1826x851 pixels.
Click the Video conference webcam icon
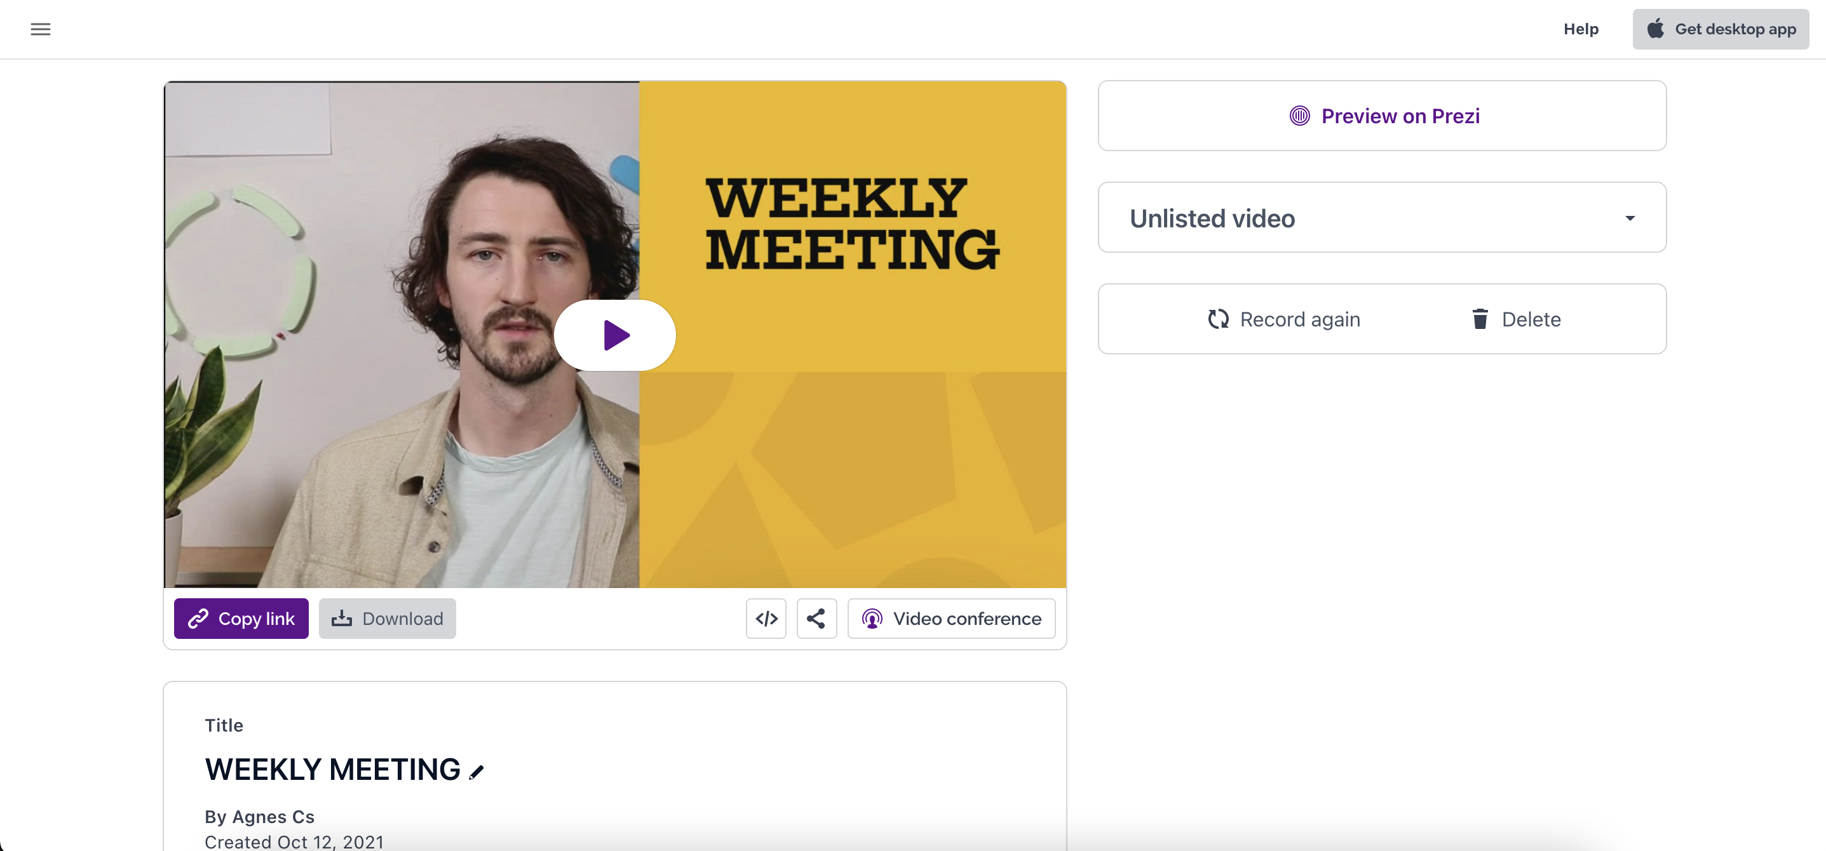click(x=872, y=619)
